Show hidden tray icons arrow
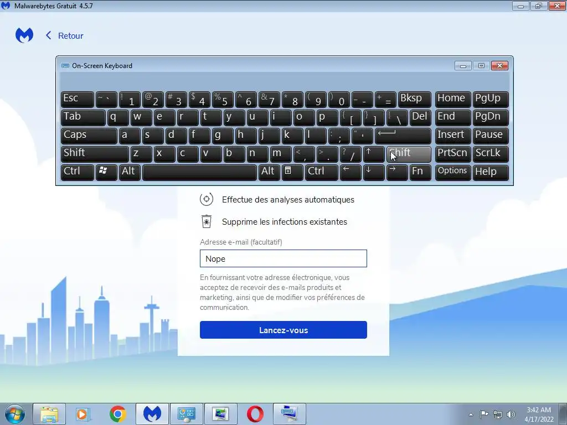567x425 pixels. point(471,414)
